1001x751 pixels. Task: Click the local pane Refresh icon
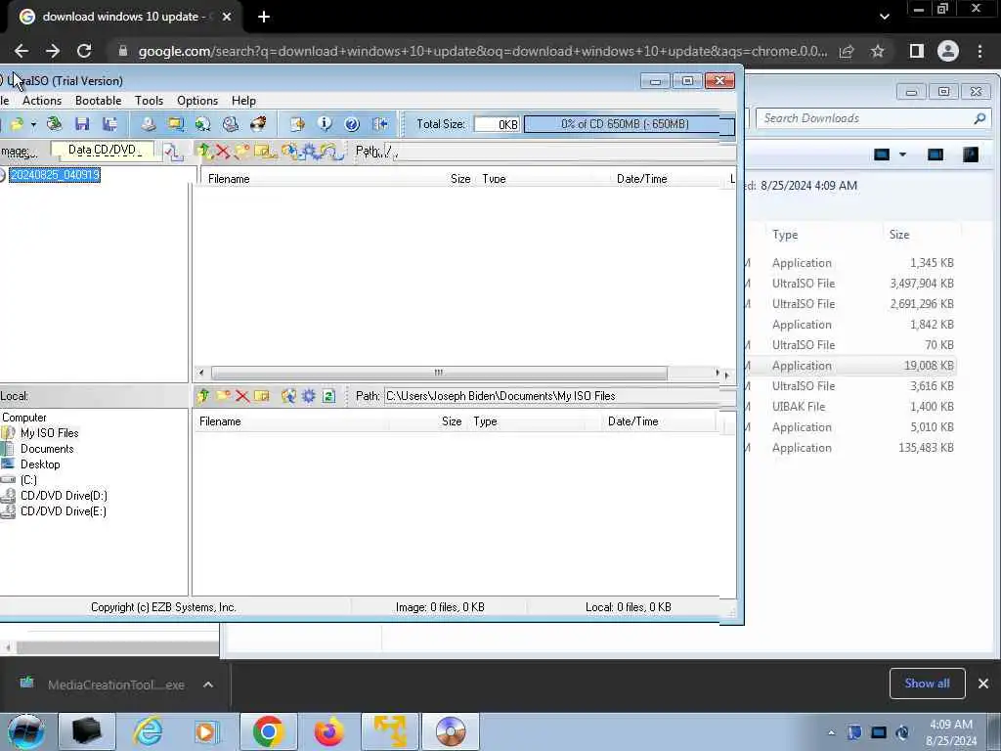click(x=328, y=396)
